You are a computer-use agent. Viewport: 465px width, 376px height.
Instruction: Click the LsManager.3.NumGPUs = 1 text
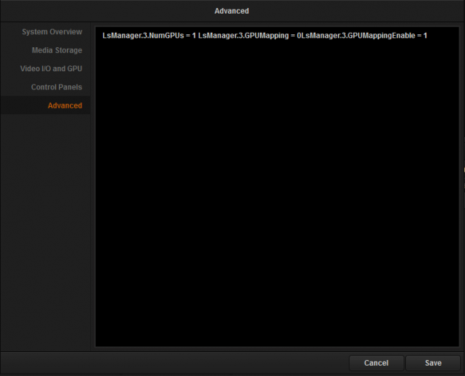pos(149,36)
